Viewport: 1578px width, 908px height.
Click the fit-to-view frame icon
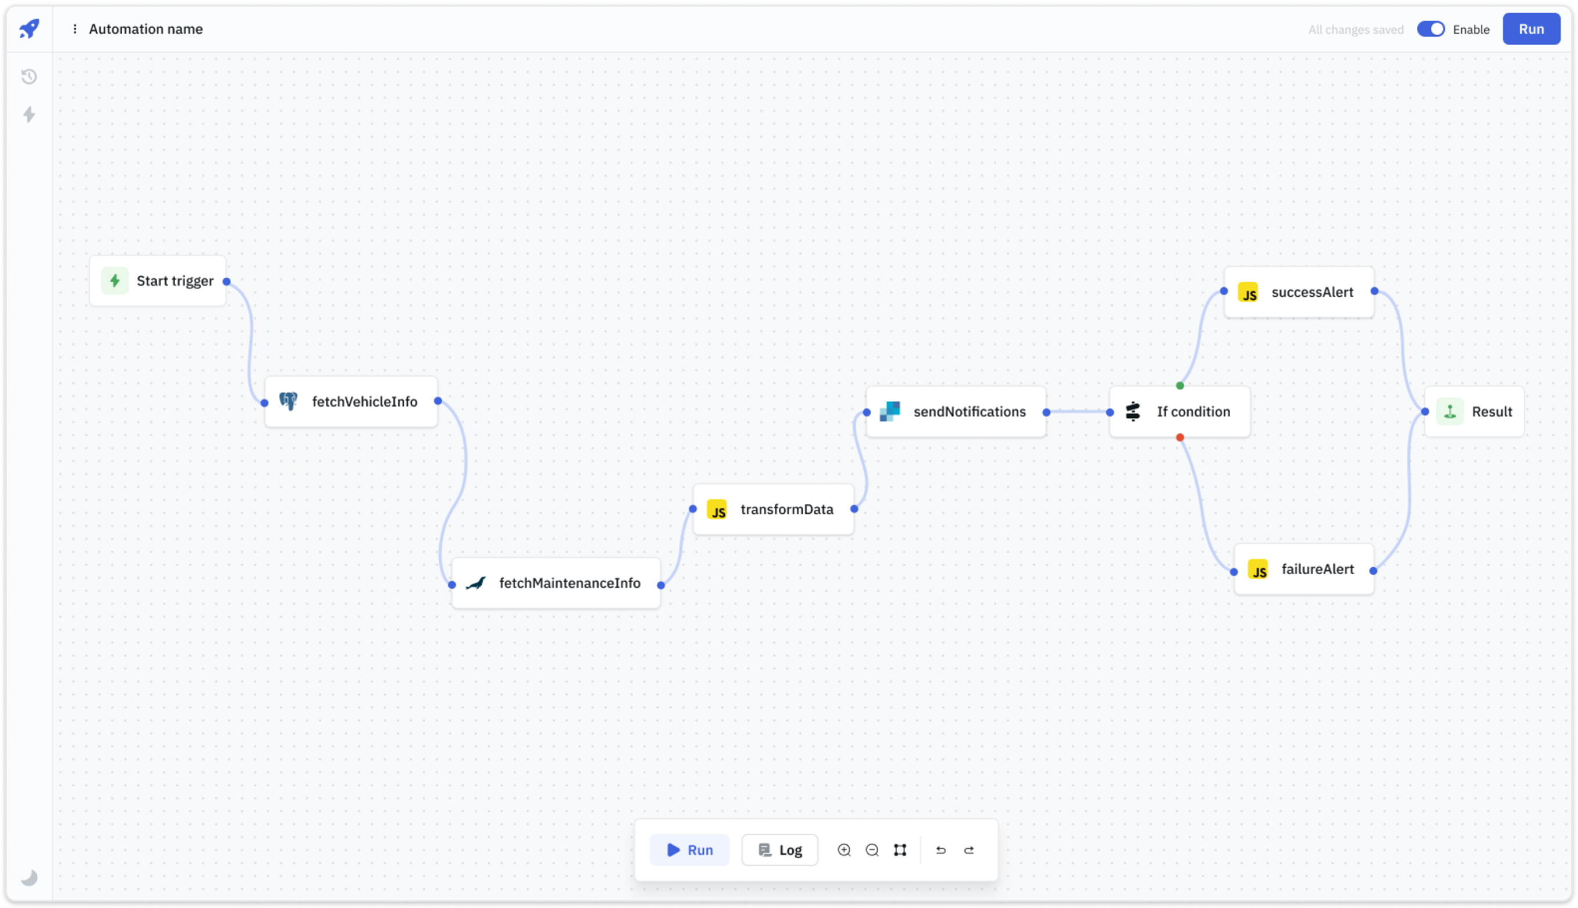[900, 850]
